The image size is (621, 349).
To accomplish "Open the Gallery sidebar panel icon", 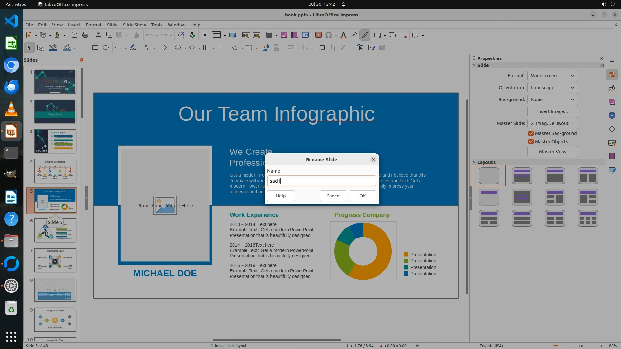I will click(612, 102).
